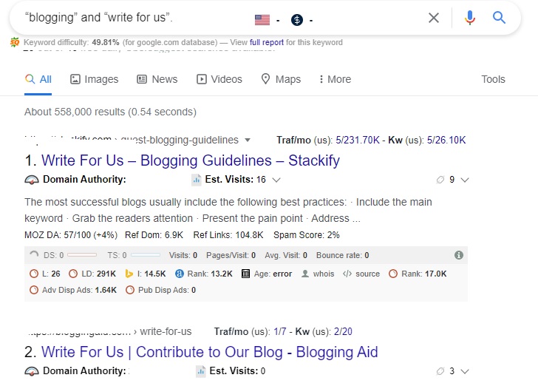Viewport: 538px width, 386px height.
Task: Click the link icon next to 3
Action: tap(440, 371)
